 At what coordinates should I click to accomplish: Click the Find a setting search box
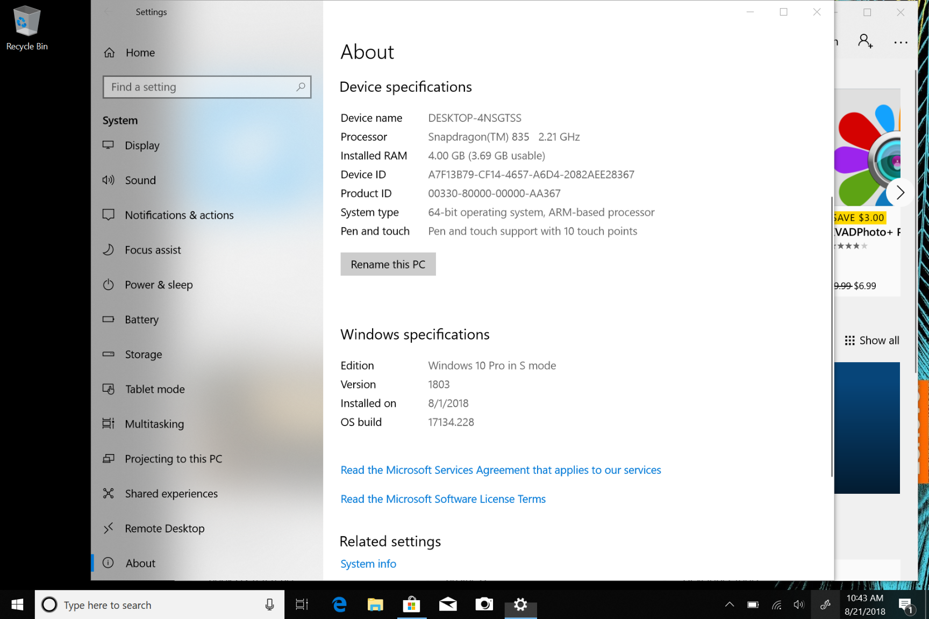pyautogui.click(x=207, y=87)
